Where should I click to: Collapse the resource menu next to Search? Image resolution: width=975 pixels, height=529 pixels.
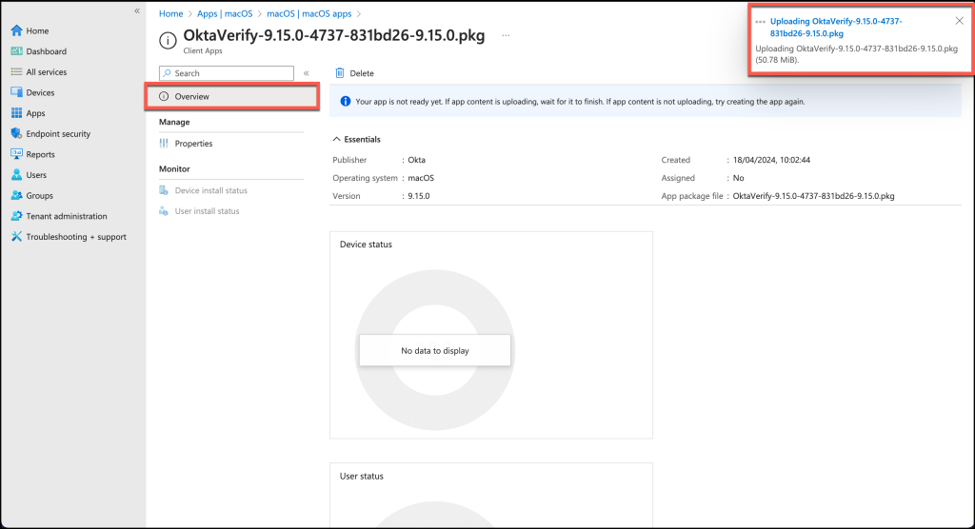point(306,73)
